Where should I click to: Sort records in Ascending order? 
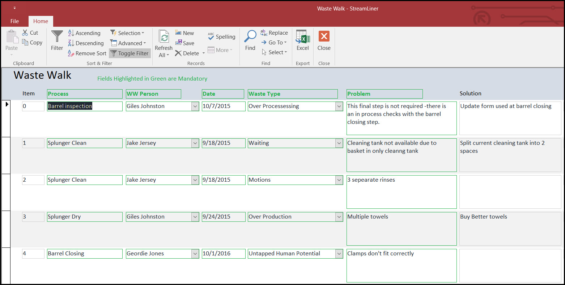84,33
